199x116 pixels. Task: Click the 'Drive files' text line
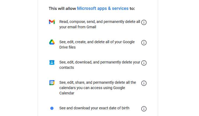(67, 47)
